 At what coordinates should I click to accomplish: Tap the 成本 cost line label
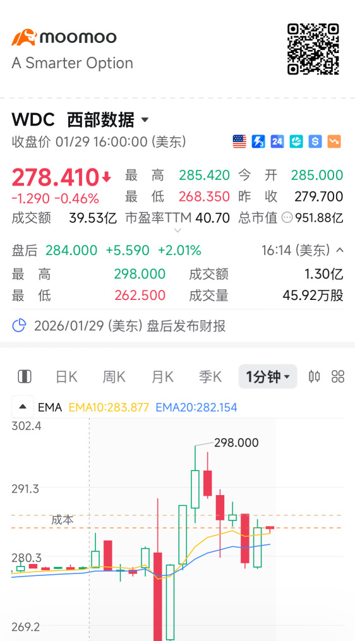63,520
